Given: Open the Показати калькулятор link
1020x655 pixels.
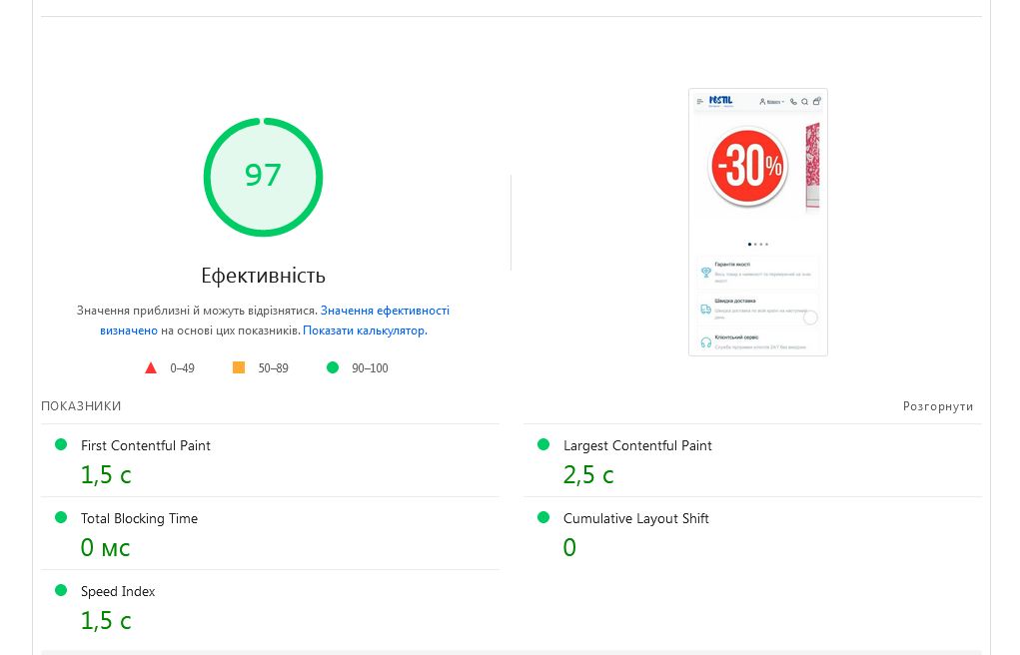Looking at the screenshot, I should point(365,330).
